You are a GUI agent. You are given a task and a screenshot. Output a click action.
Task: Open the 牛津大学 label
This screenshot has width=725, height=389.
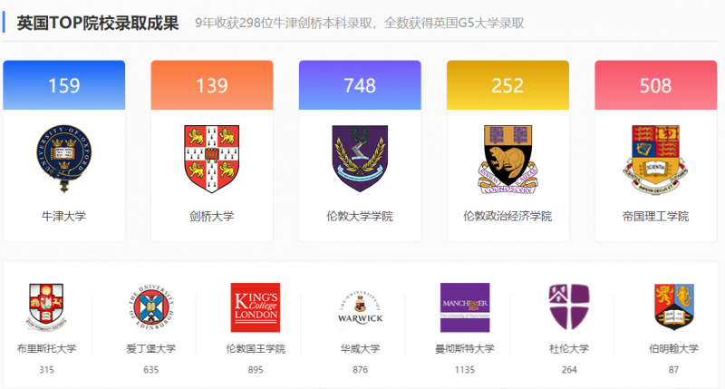click(x=63, y=216)
